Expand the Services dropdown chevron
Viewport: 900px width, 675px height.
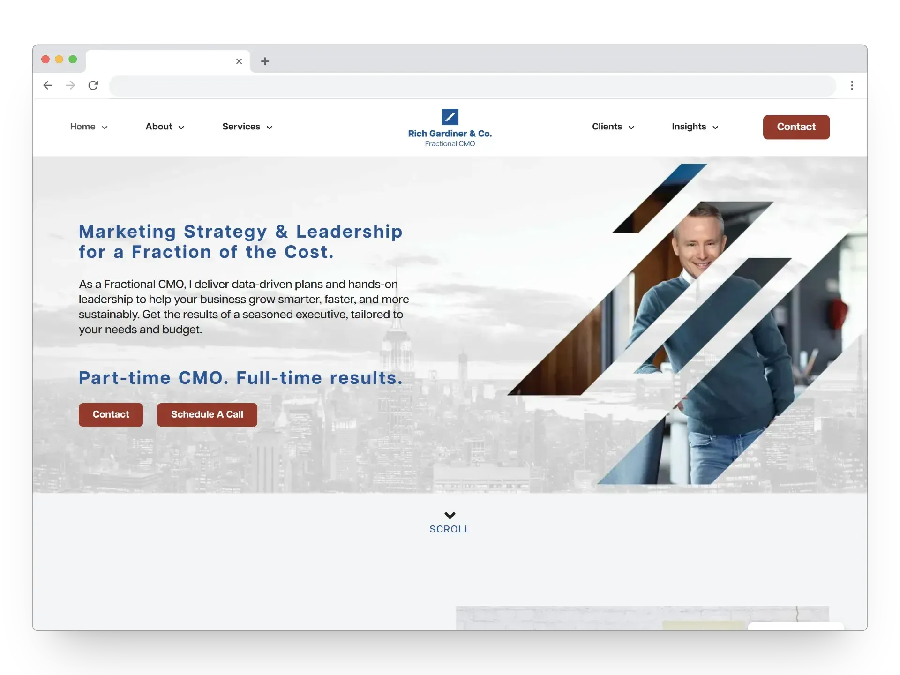point(270,127)
